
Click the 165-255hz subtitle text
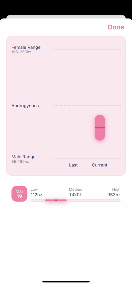pos(21,52)
